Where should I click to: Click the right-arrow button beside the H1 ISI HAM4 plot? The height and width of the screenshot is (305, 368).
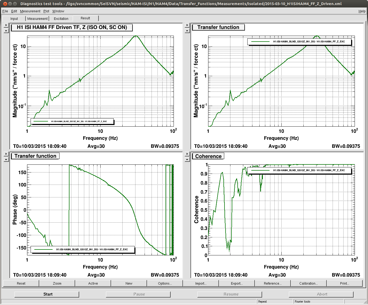pos(6,25)
